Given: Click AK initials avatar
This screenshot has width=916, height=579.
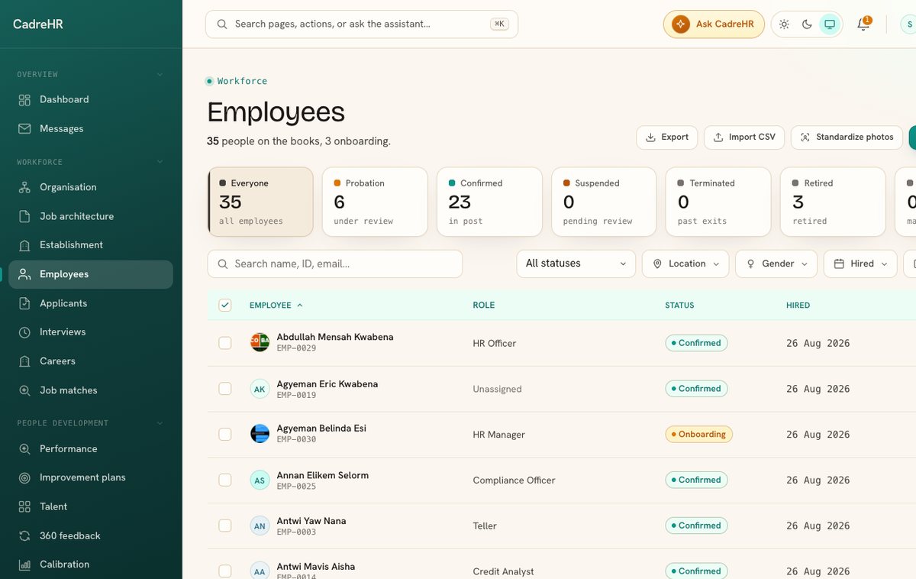Looking at the screenshot, I should [260, 389].
